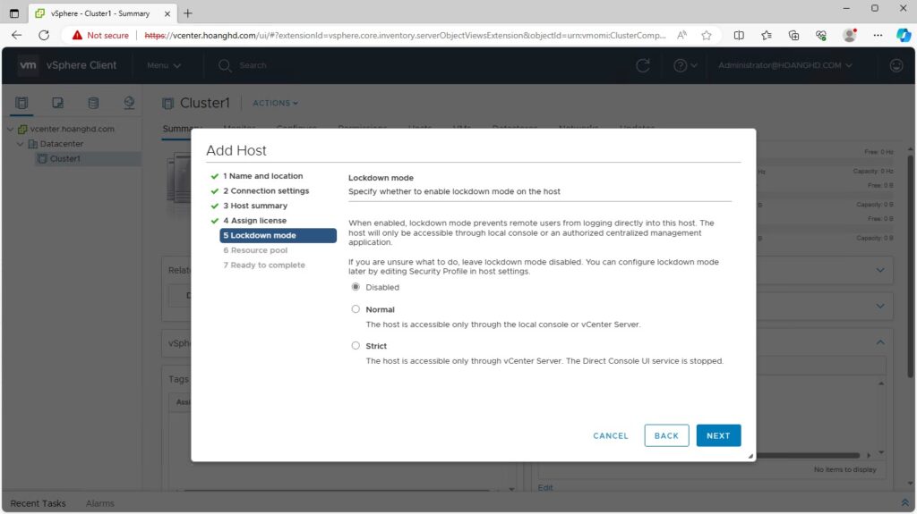Collapse the Datacenter tree node

pos(21,144)
